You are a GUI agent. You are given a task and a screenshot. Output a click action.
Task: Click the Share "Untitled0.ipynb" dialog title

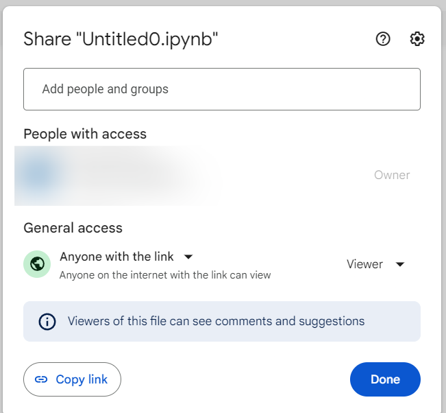point(121,39)
